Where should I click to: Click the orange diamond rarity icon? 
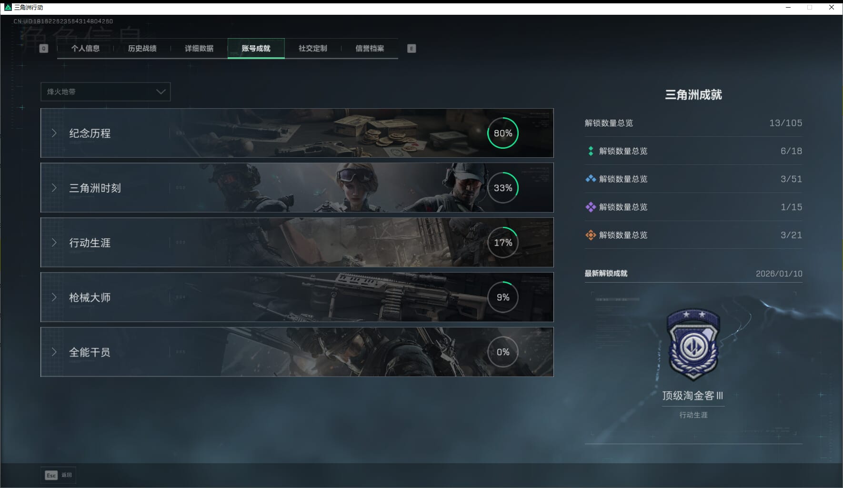click(591, 235)
